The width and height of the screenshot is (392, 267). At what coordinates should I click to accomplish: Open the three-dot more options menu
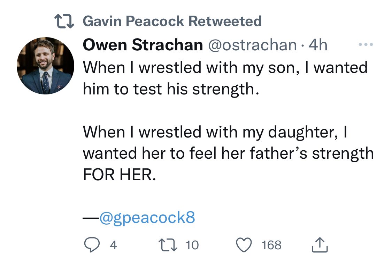[366, 44]
